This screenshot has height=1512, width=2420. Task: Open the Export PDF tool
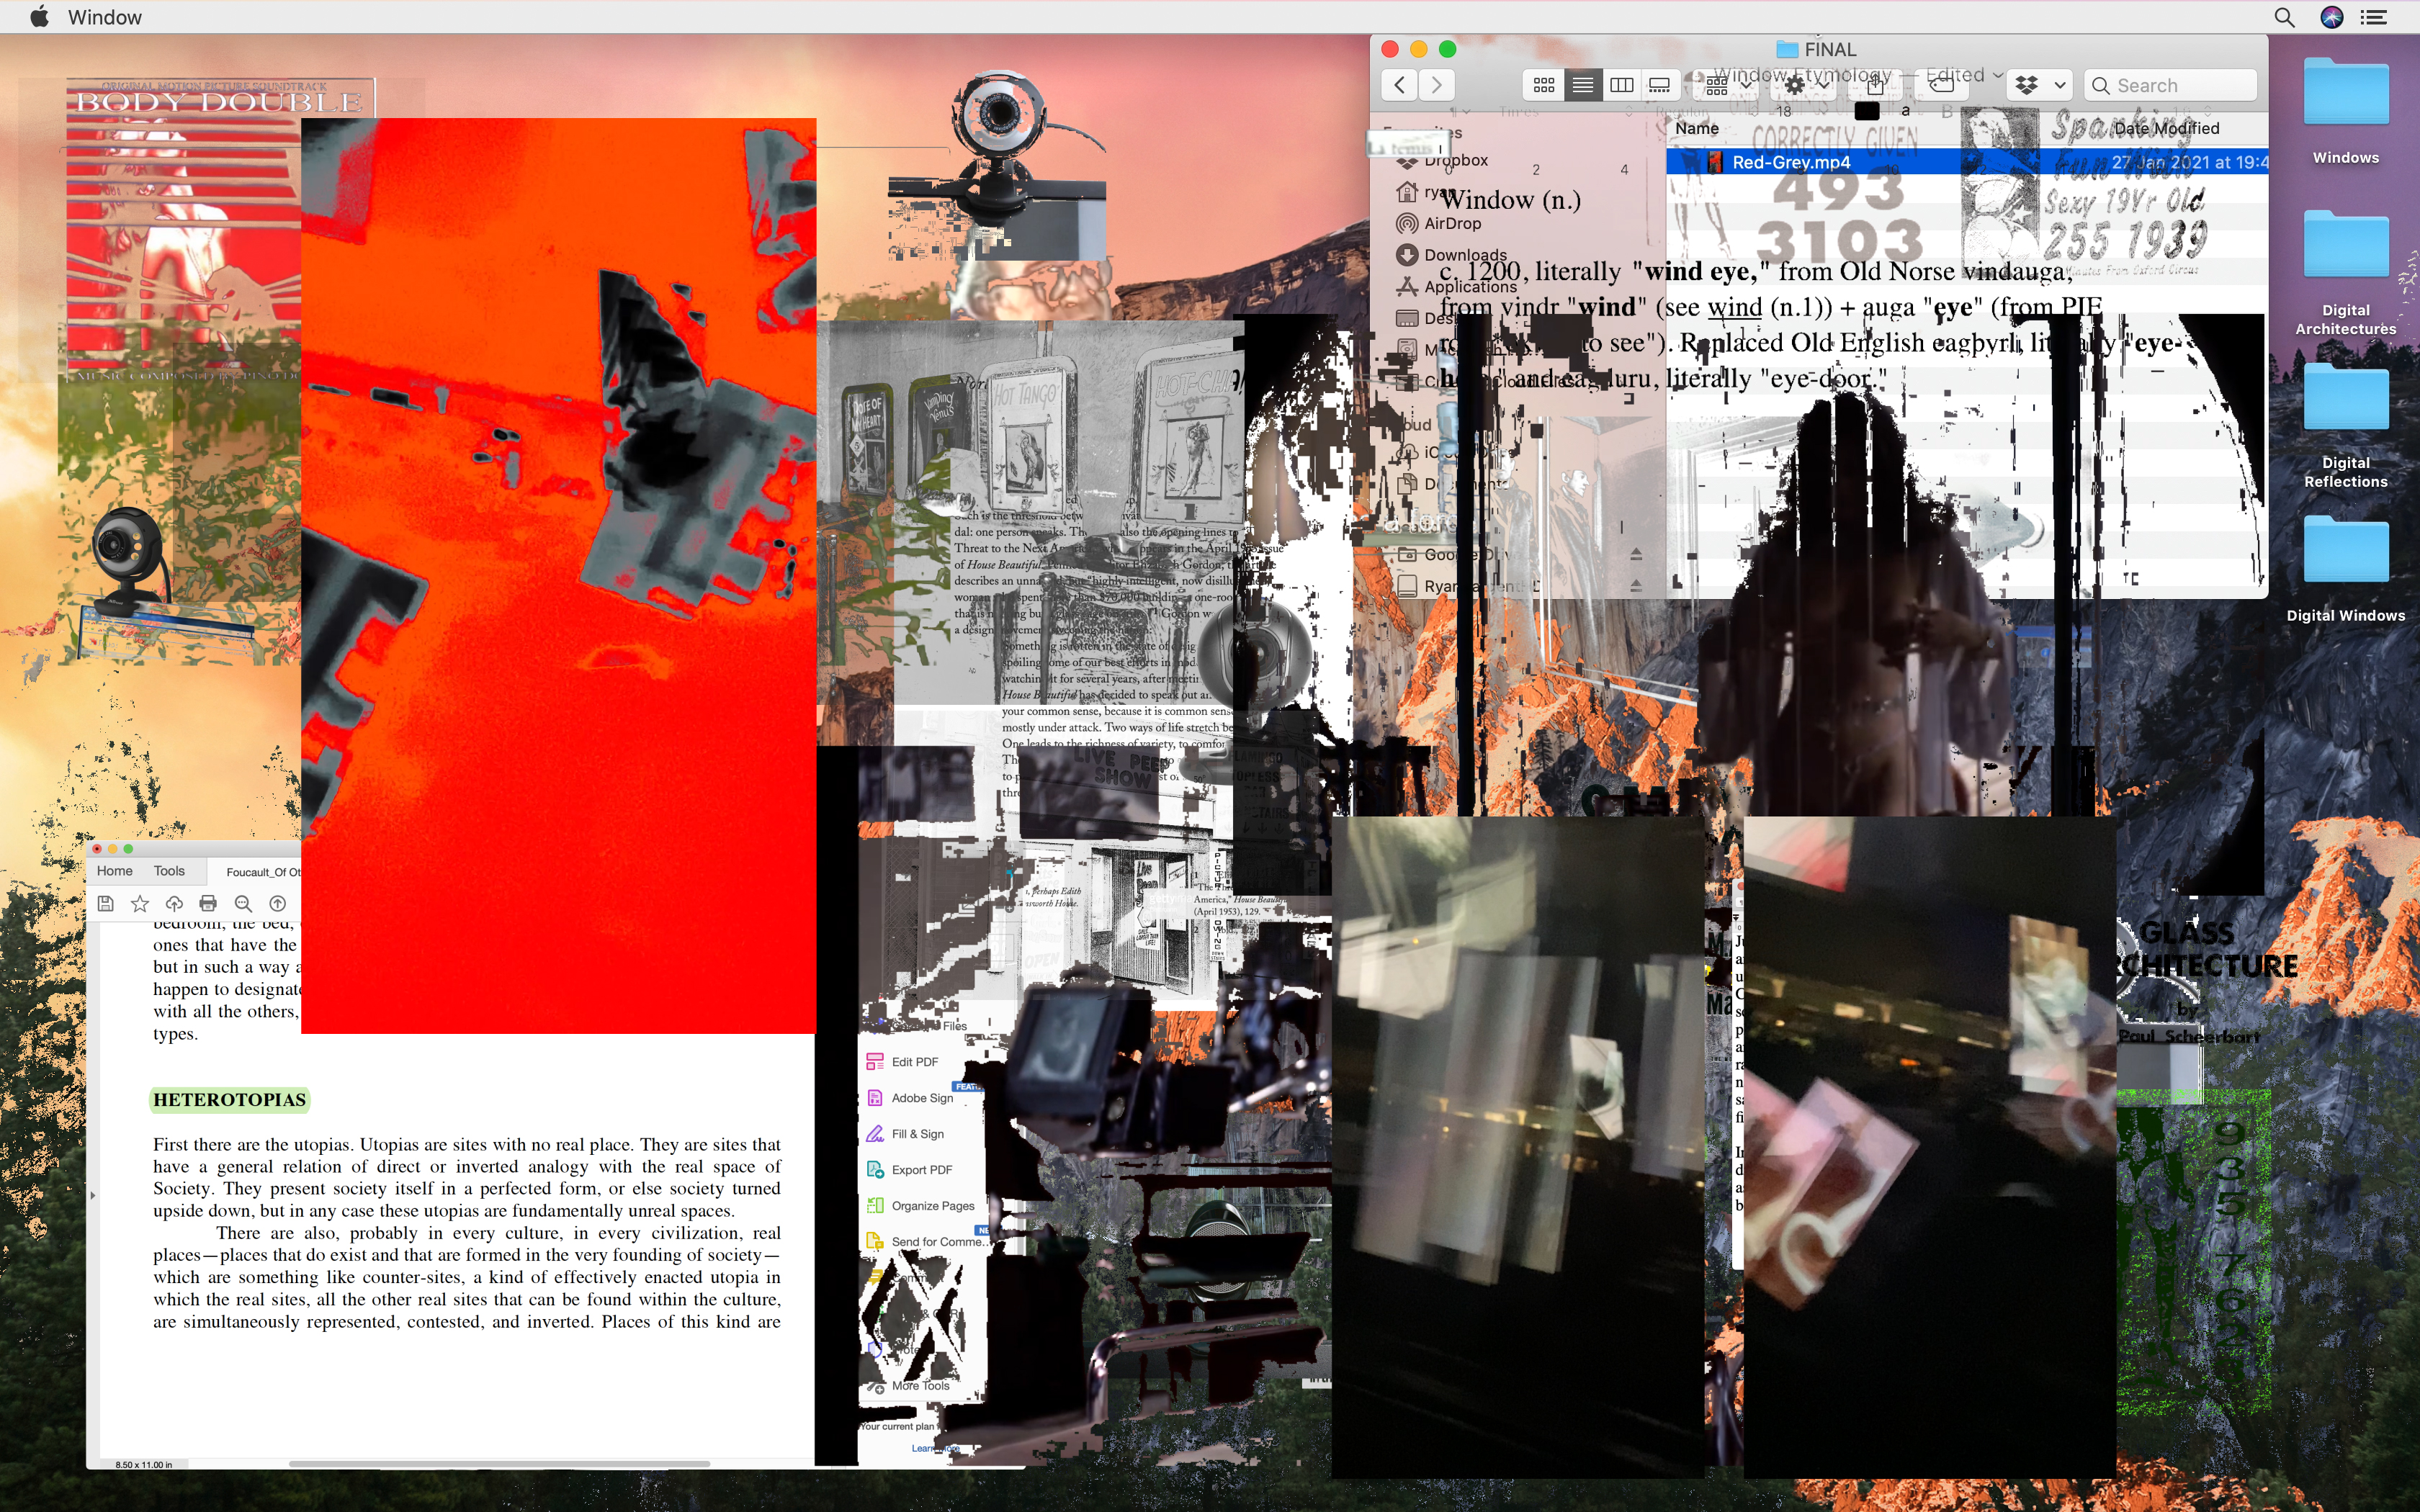pos(910,1169)
